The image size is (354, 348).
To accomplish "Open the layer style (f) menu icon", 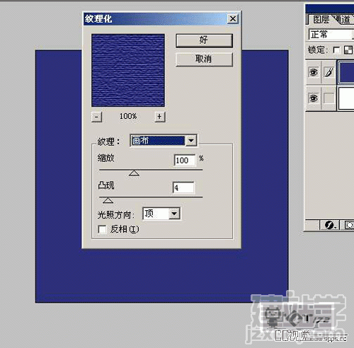I will click(329, 225).
